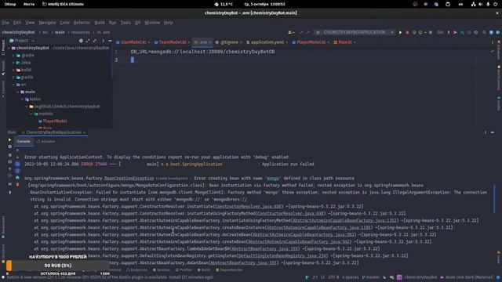This screenshot has width=502, height=282.
Task: Click the gray stop square in the toolbar
Action: [431, 32]
